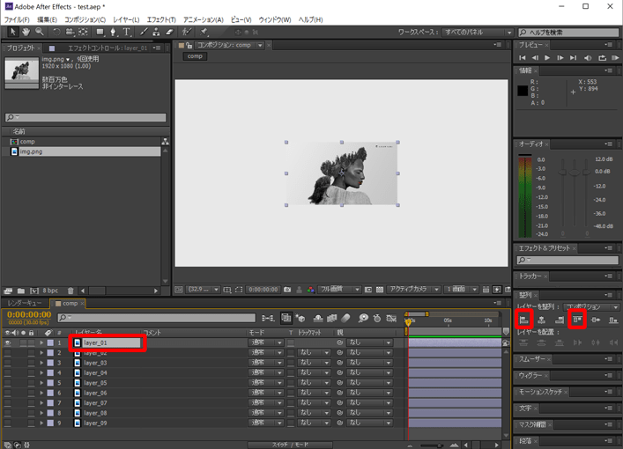Select the Selection arrow tool

[12, 32]
